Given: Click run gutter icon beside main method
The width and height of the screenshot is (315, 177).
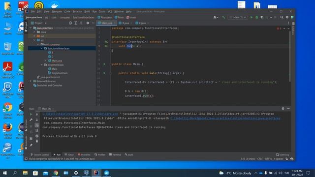Looking at the screenshot, I should pos(104,73).
